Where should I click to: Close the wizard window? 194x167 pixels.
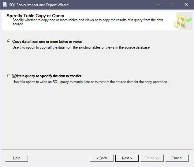tap(186, 5)
